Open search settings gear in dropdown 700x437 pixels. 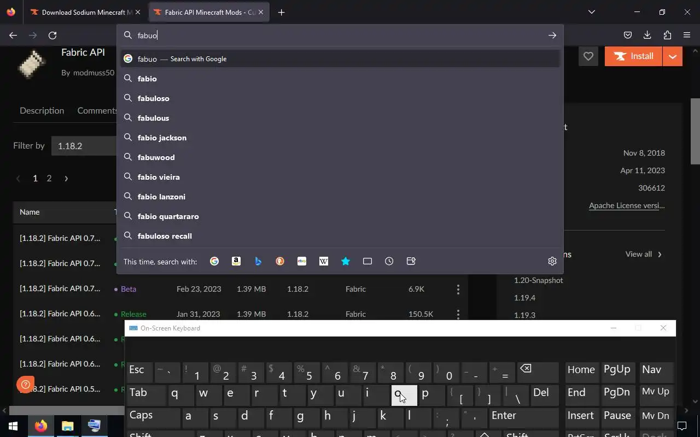552,261
